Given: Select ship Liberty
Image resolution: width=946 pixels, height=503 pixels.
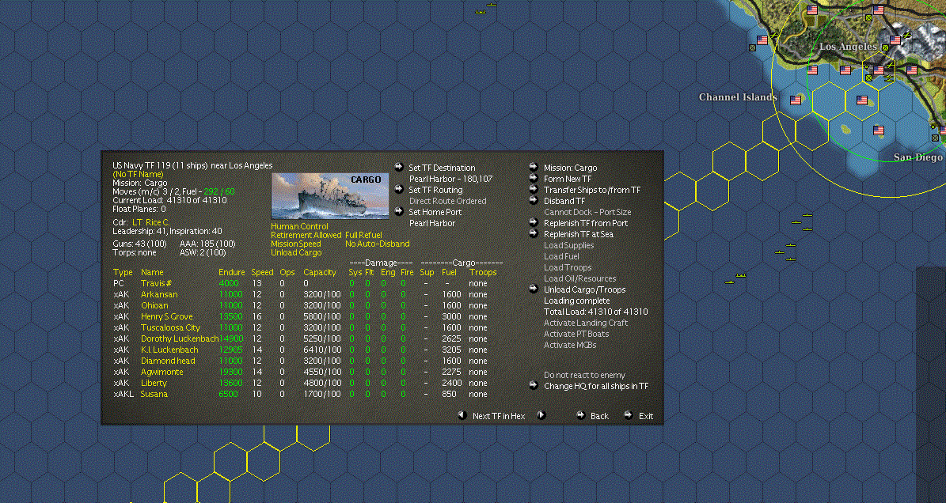Looking at the screenshot, I should click(x=154, y=383).
